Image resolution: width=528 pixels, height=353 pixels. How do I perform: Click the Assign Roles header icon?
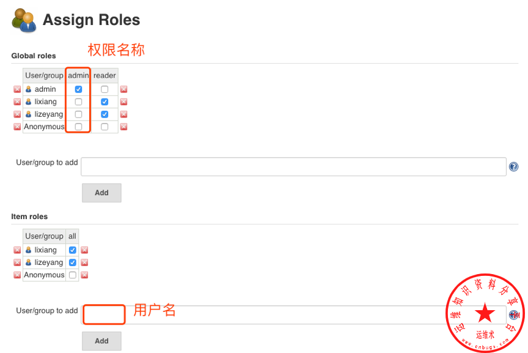coord(24,20)
